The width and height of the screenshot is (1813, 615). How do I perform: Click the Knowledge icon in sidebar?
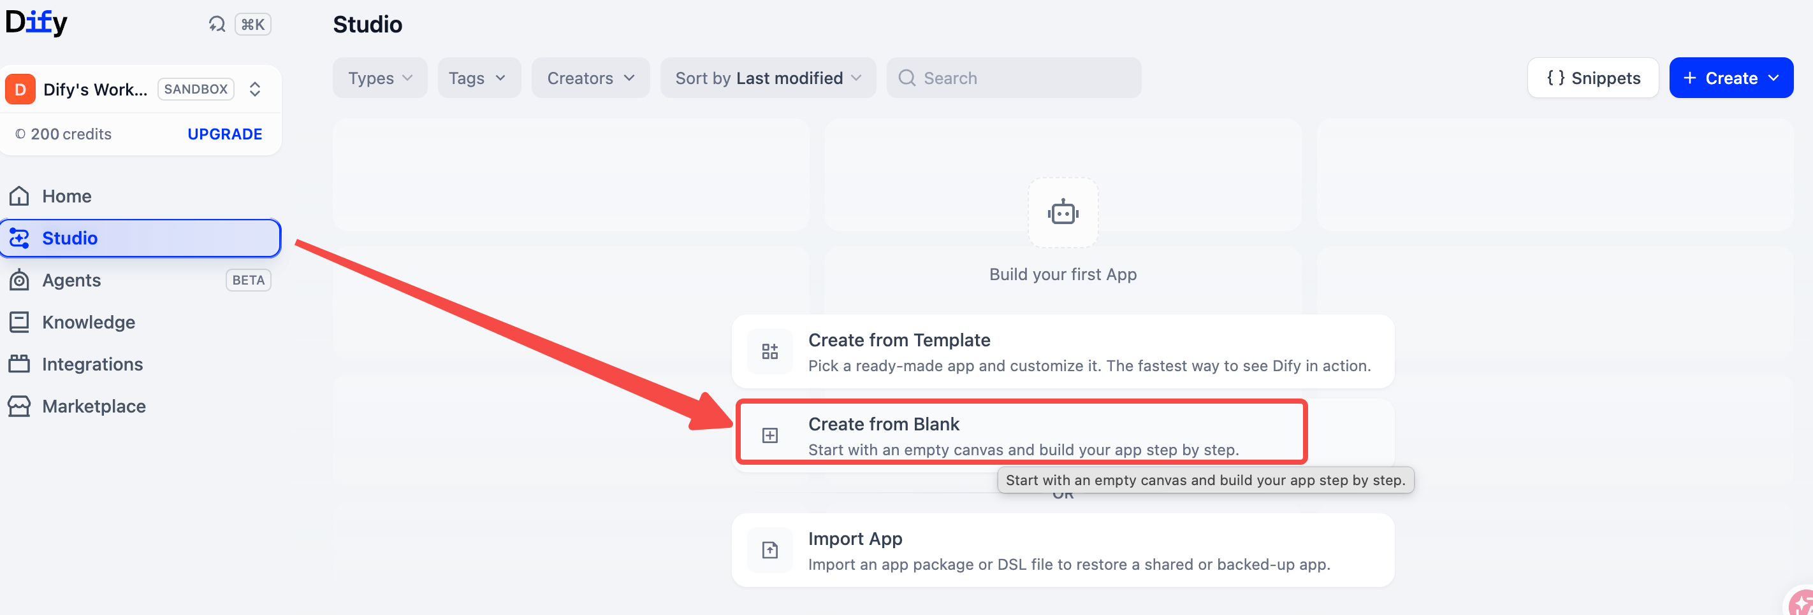19,323
